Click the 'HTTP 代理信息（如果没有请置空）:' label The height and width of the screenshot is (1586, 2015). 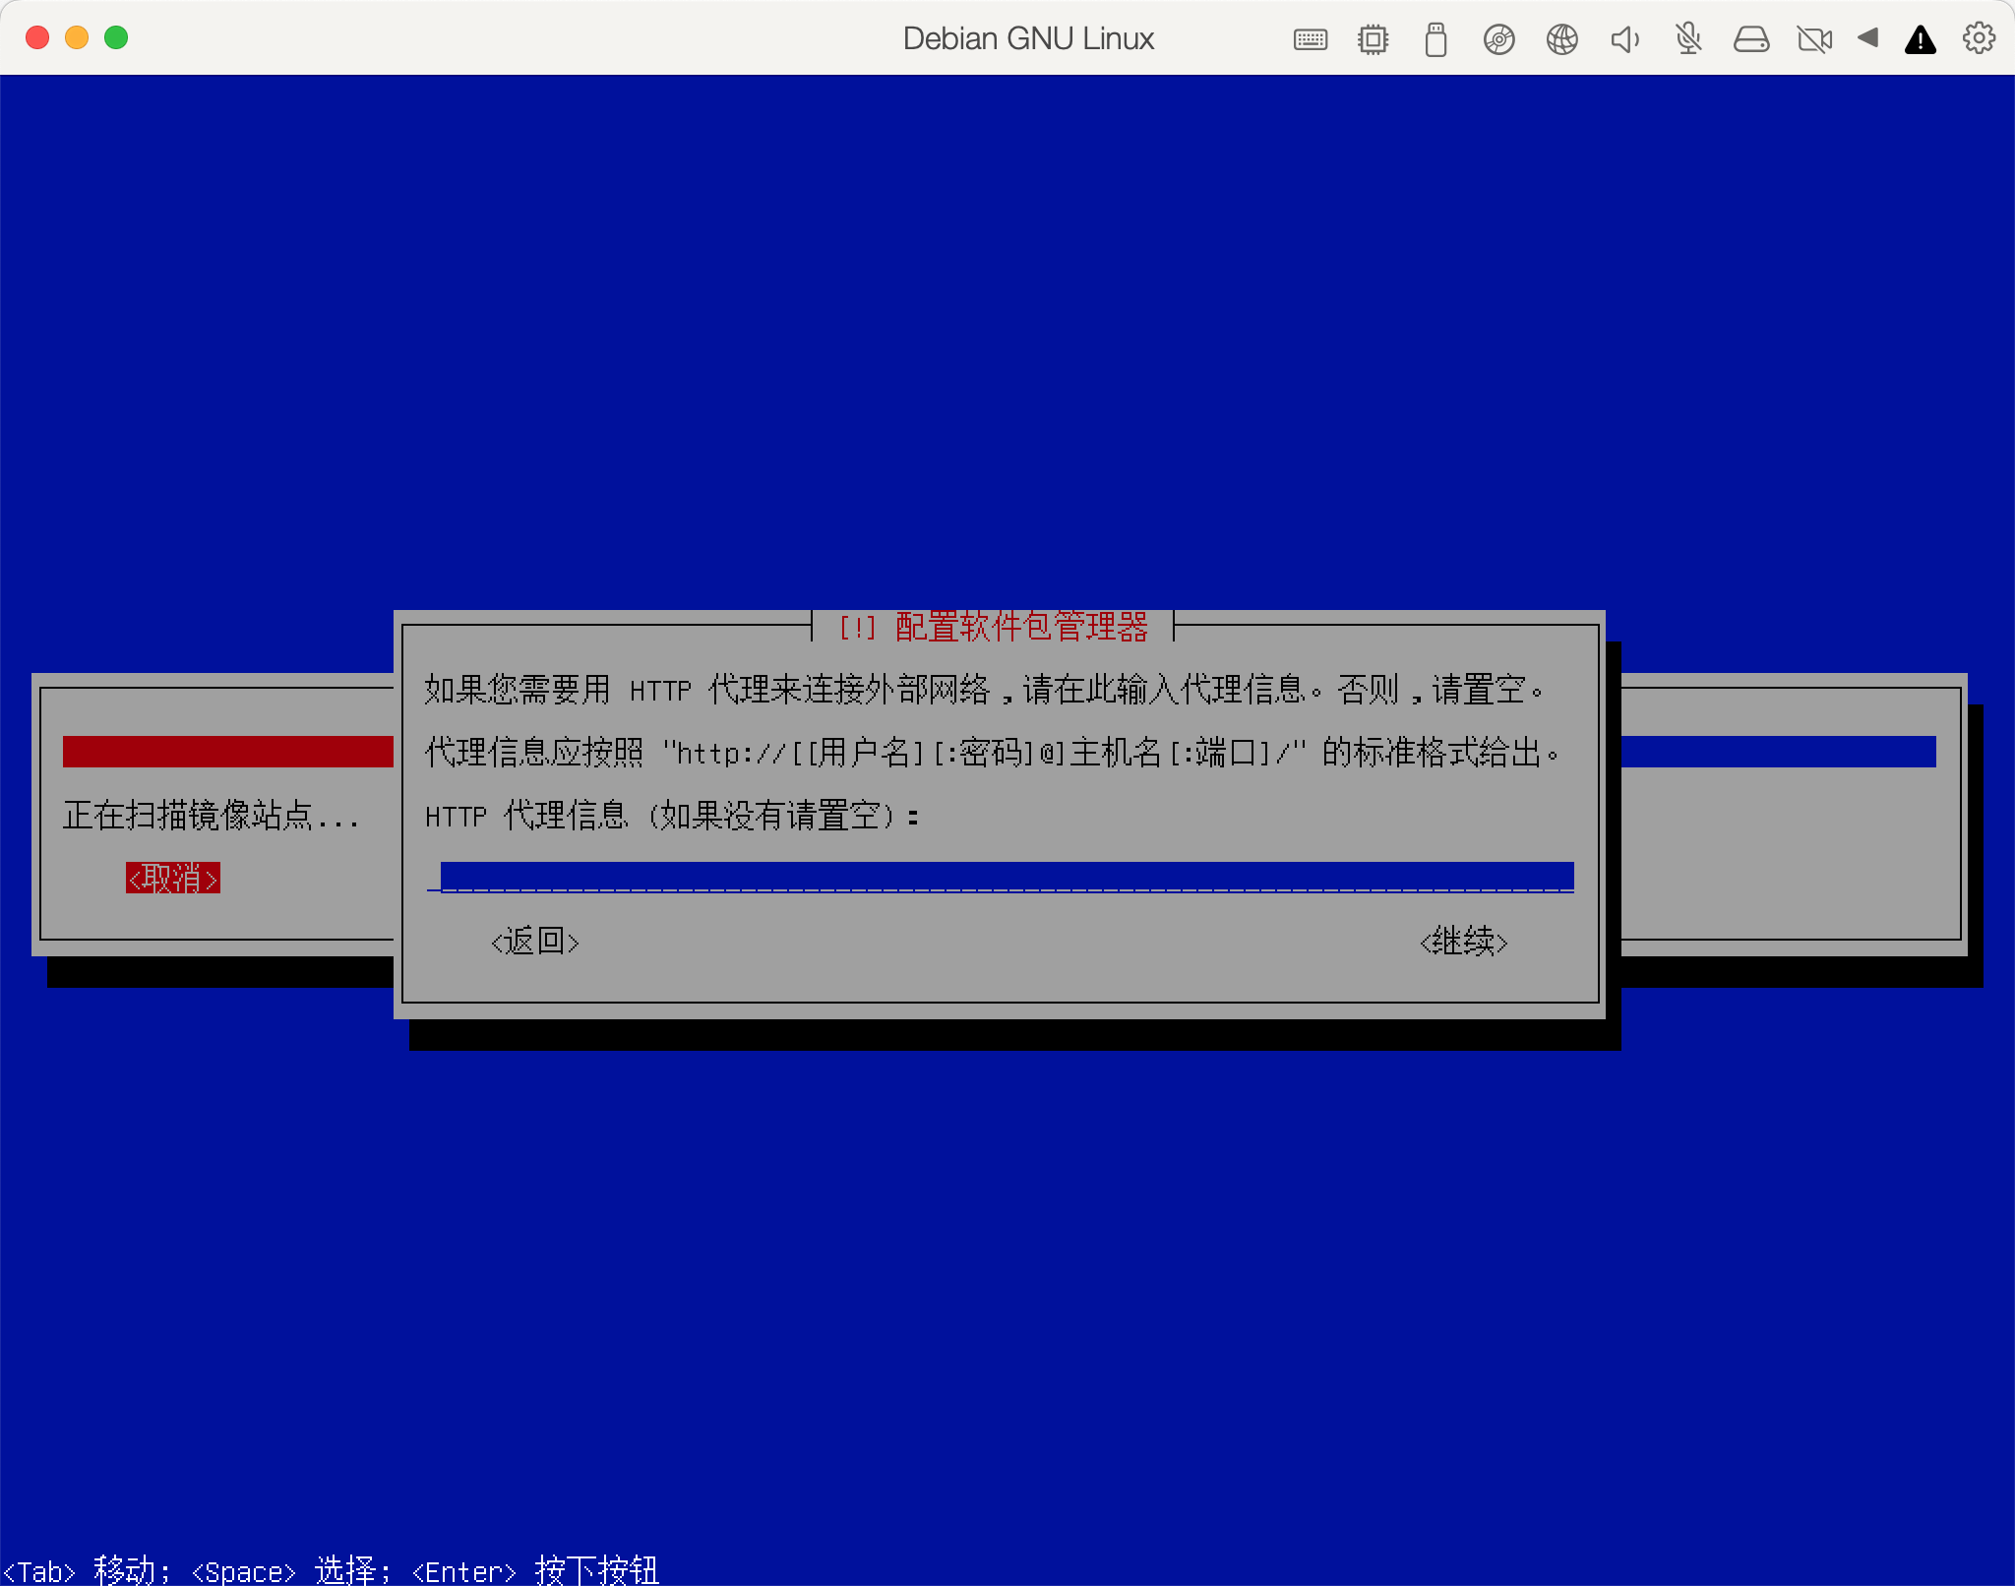tap(673, 816)
